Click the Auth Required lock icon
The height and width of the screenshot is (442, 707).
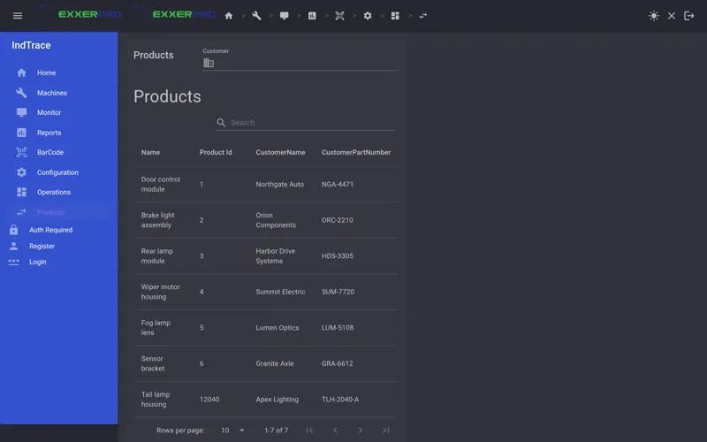pos(13,230)
